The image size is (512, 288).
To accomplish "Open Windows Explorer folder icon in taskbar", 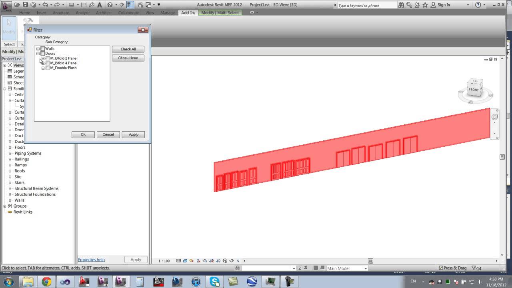I will (28, 282).
